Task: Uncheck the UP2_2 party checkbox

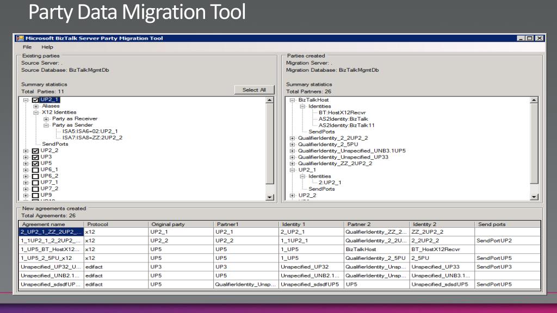Action: click(35, 151)
